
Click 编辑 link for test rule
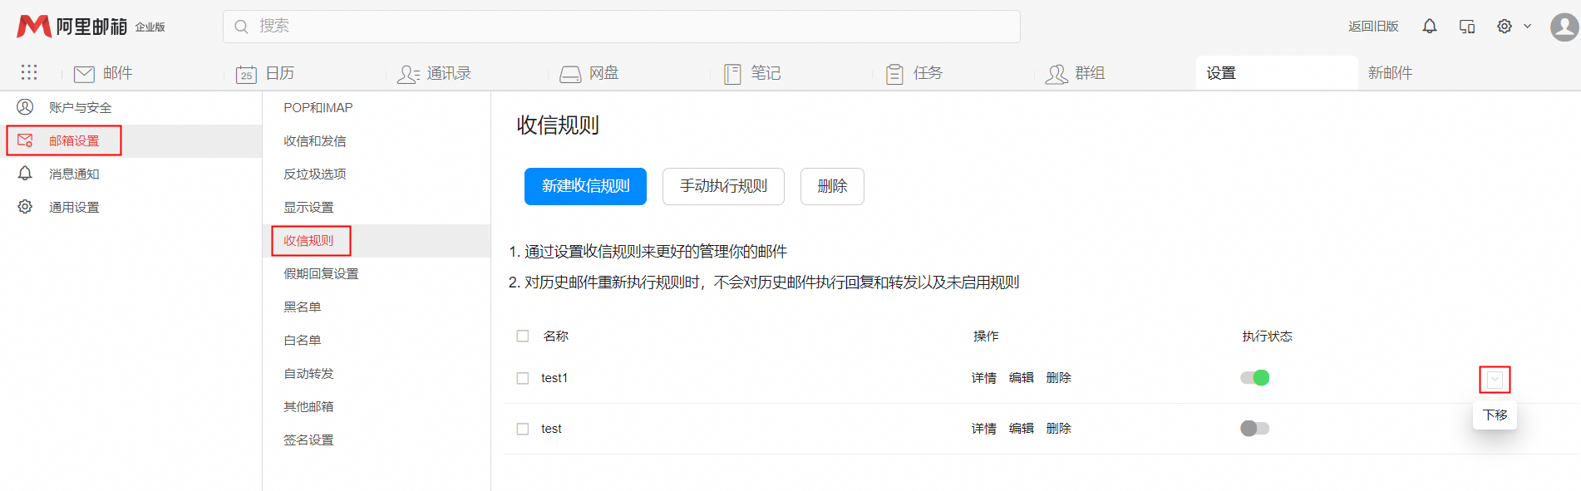[x=1021, y=429]
